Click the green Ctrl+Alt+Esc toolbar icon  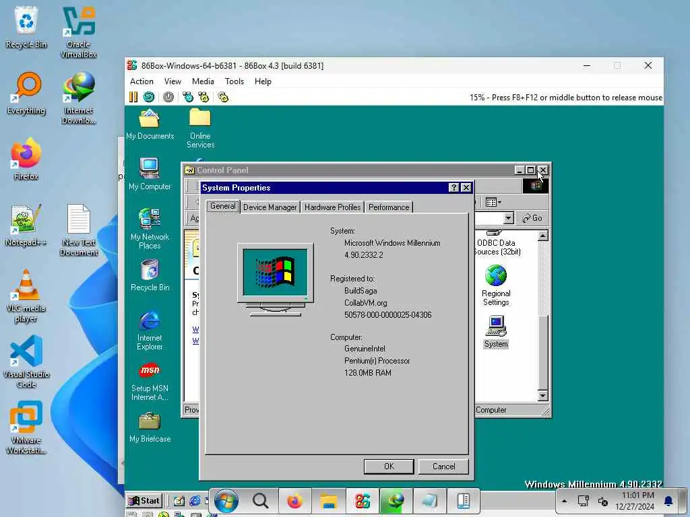[x=203, y=97]
